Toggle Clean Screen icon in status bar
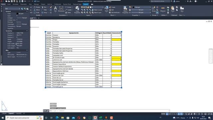This screenshot has width=213, height=120. coord(209,114)
